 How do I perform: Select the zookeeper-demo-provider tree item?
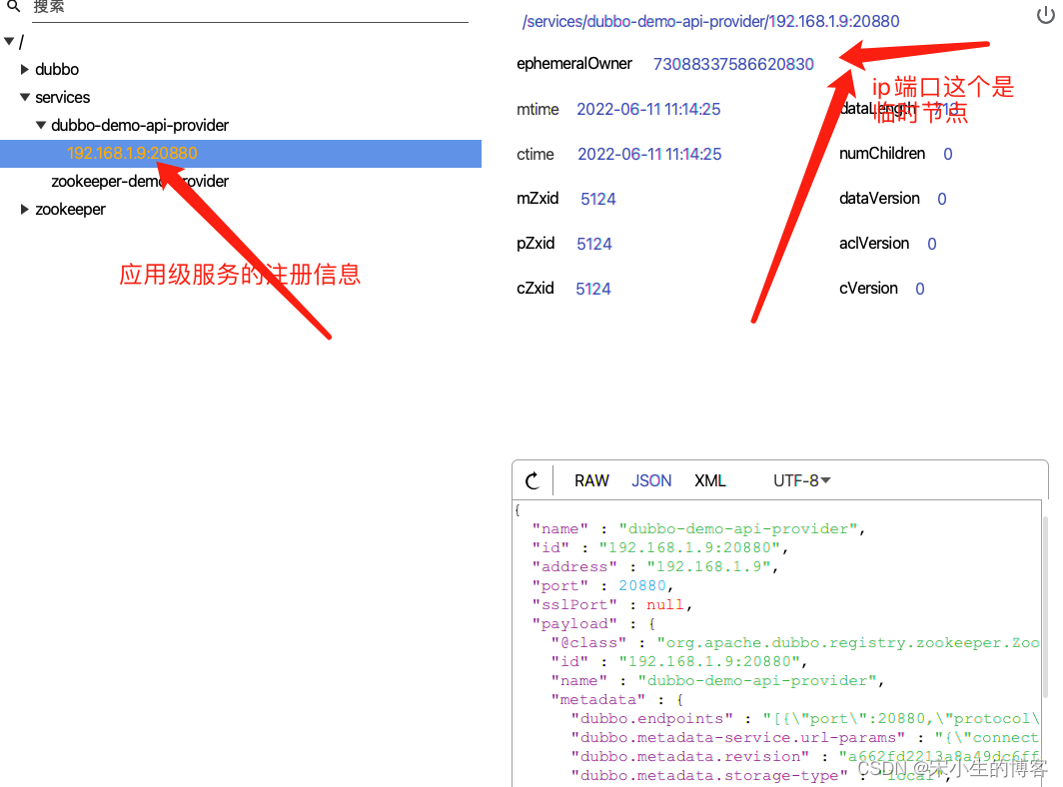click(x=140, y=182)
